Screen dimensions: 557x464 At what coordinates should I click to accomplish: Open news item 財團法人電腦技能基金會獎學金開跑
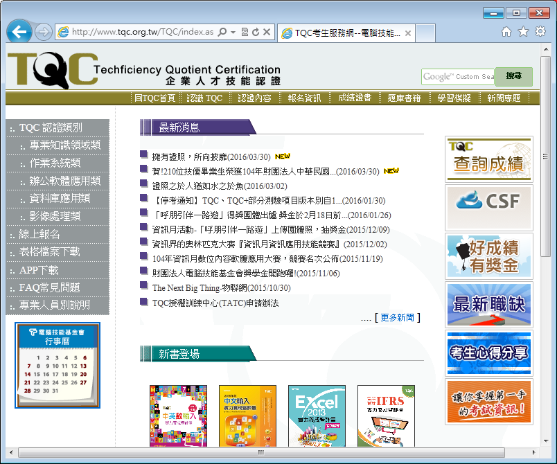pyautogui.click(x=246, y=274)
